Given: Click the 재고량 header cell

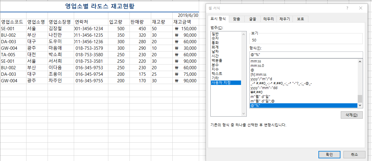Looking at the screenshot, I should coord(158,22).
